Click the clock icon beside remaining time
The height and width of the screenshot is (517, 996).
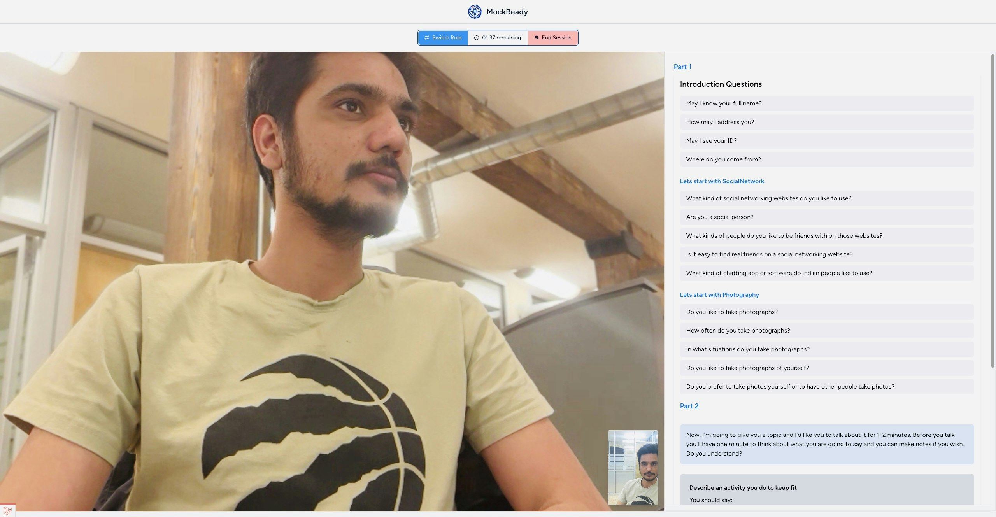coord(477,38)
